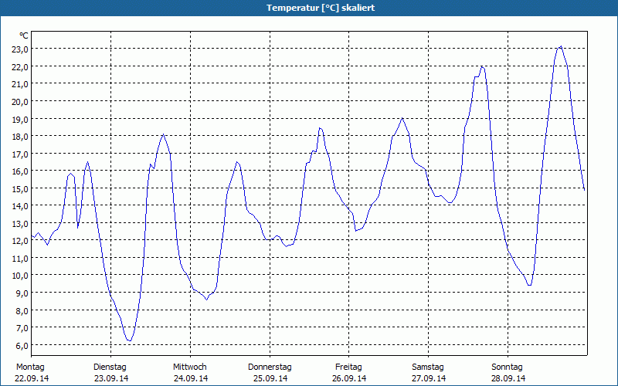Click the chart title 'Temperatur [°C] skaliert'

point(309,8)
